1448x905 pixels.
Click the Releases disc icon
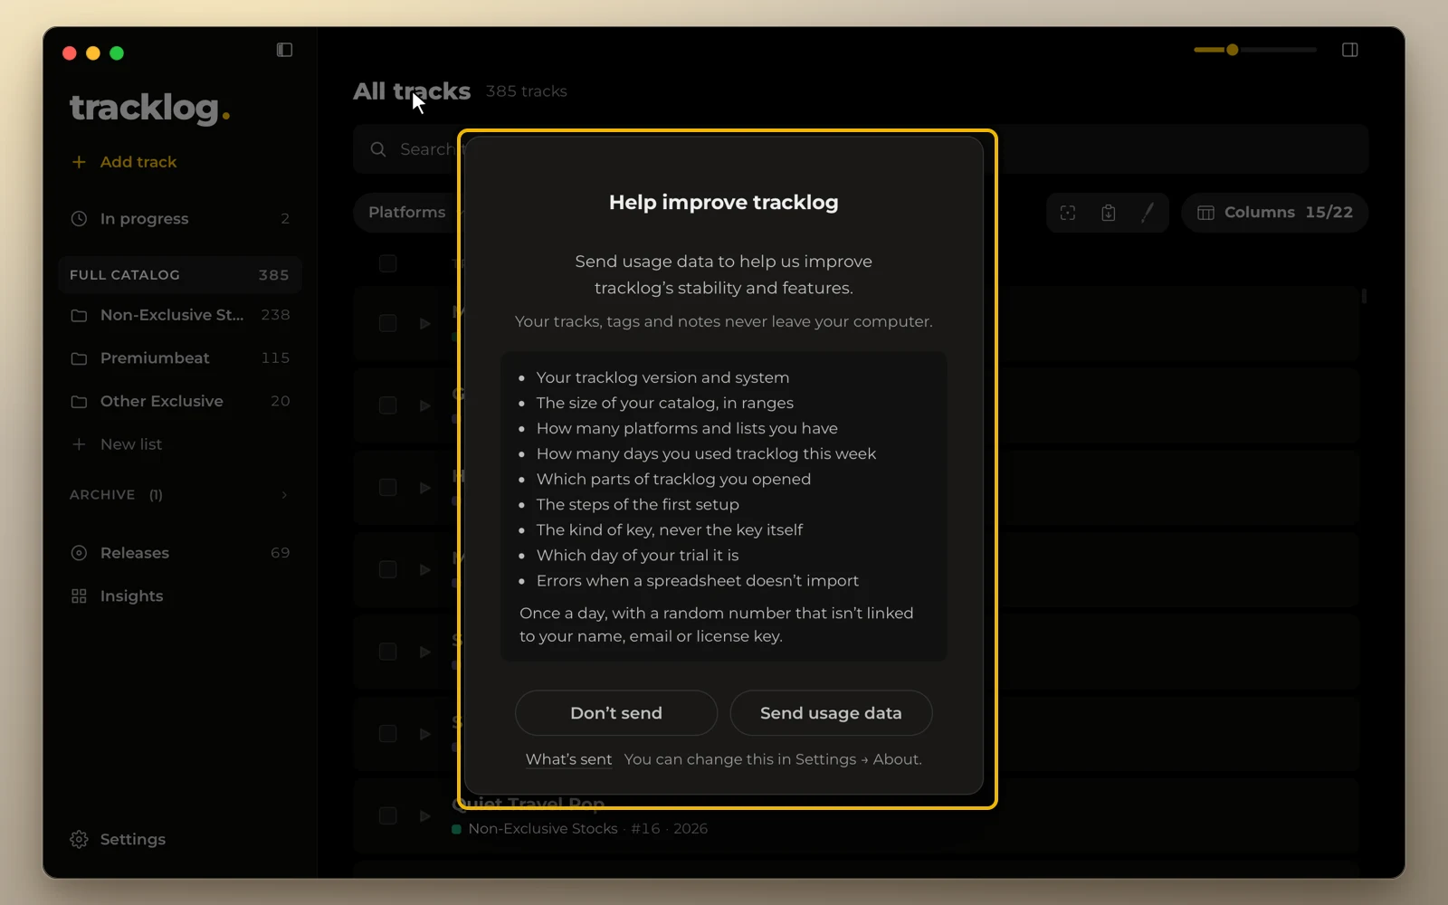(79, 553)
